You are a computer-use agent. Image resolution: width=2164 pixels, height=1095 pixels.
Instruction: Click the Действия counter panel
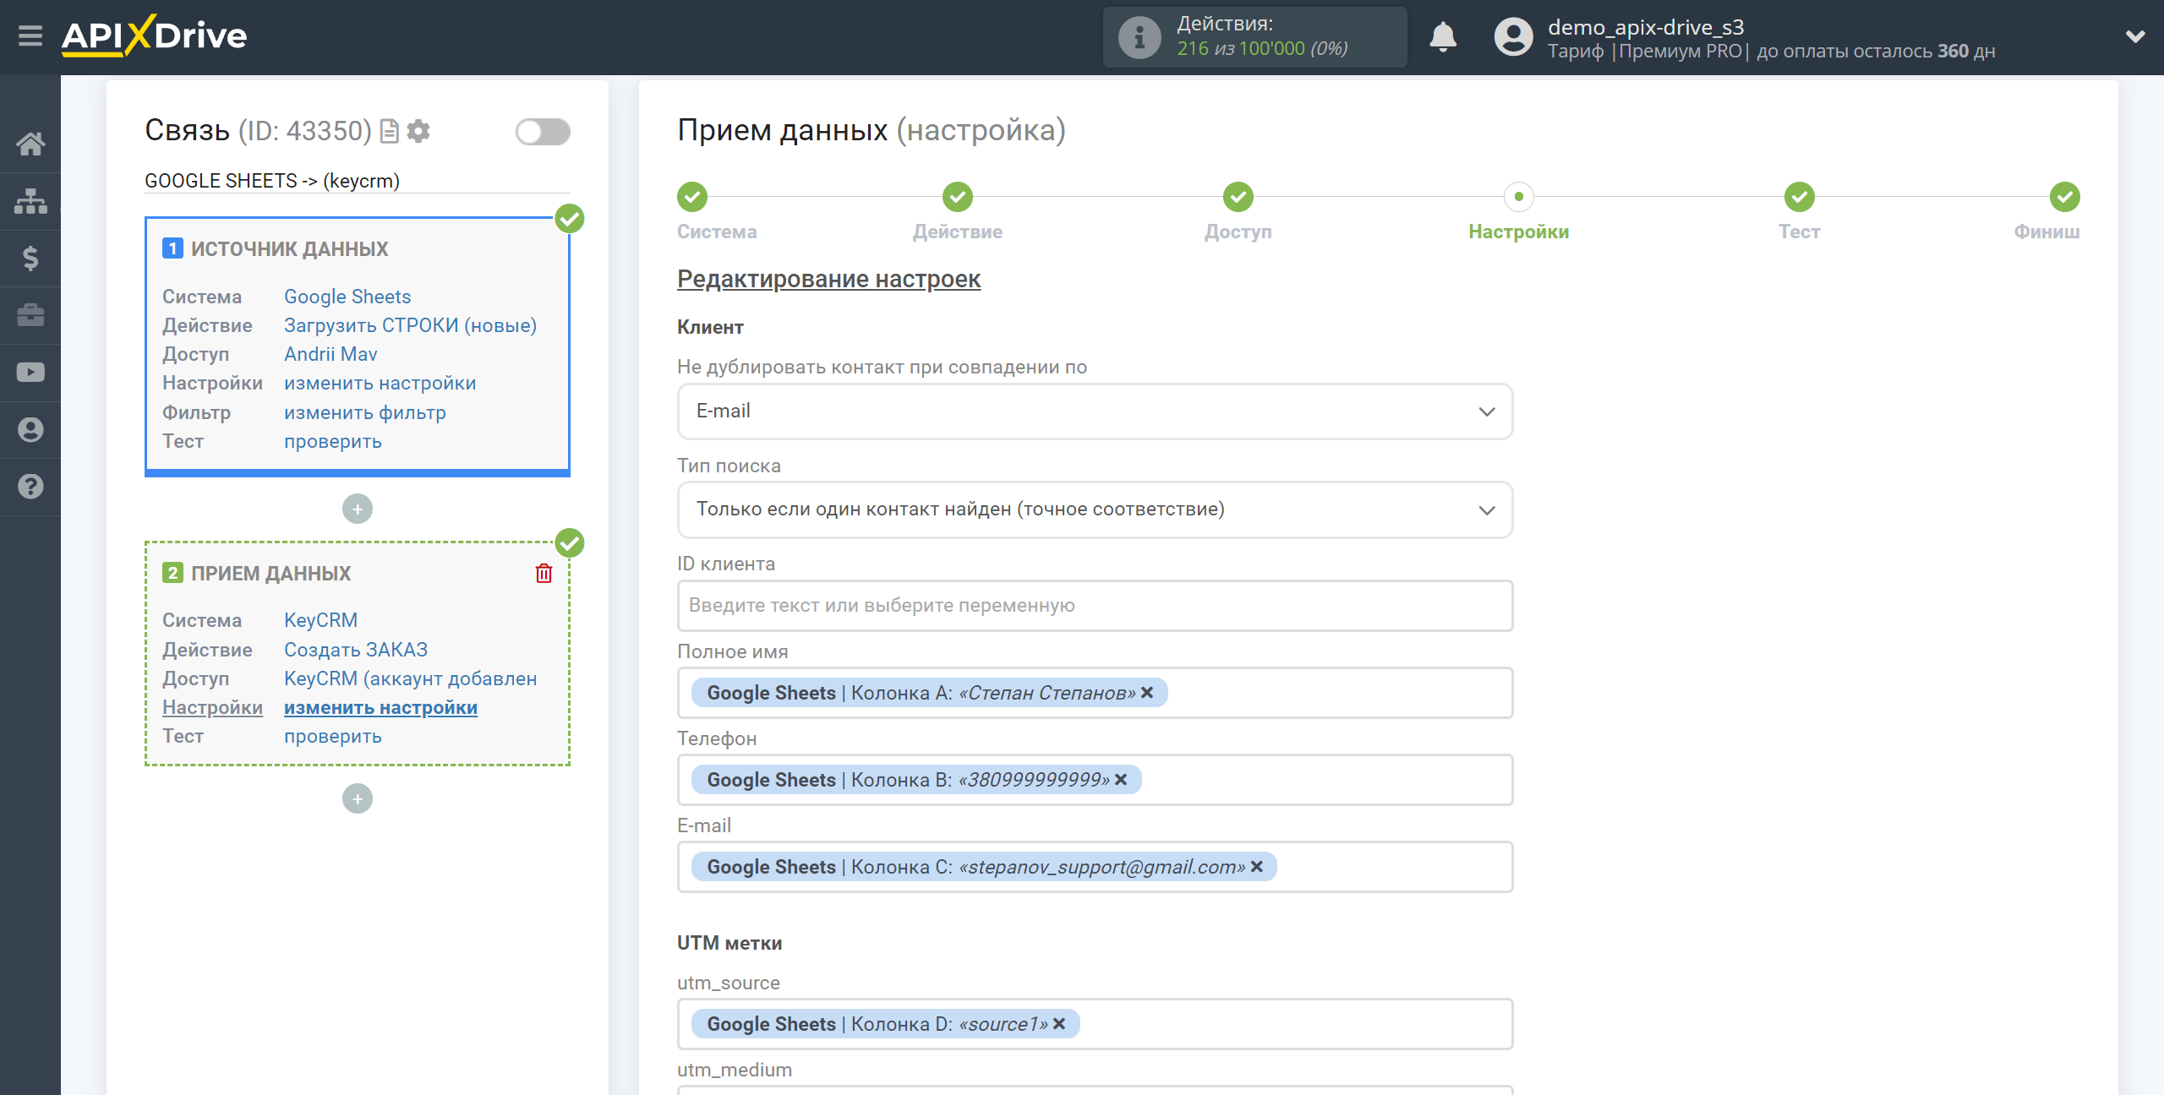[x=1254, y=37]
